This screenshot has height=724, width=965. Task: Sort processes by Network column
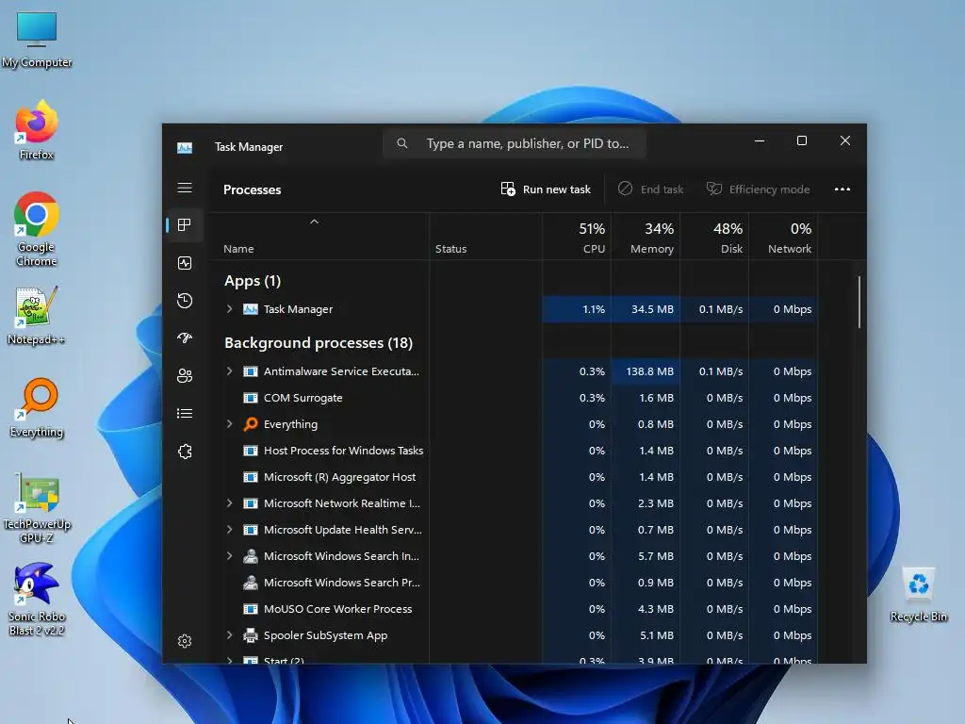pyautogui.click(x=783, y=238)
